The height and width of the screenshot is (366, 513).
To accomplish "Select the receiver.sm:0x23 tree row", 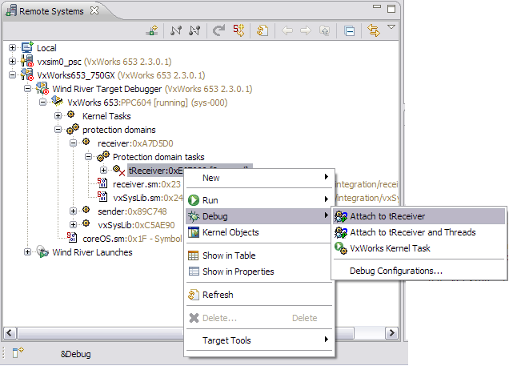I will pos(146,184).
